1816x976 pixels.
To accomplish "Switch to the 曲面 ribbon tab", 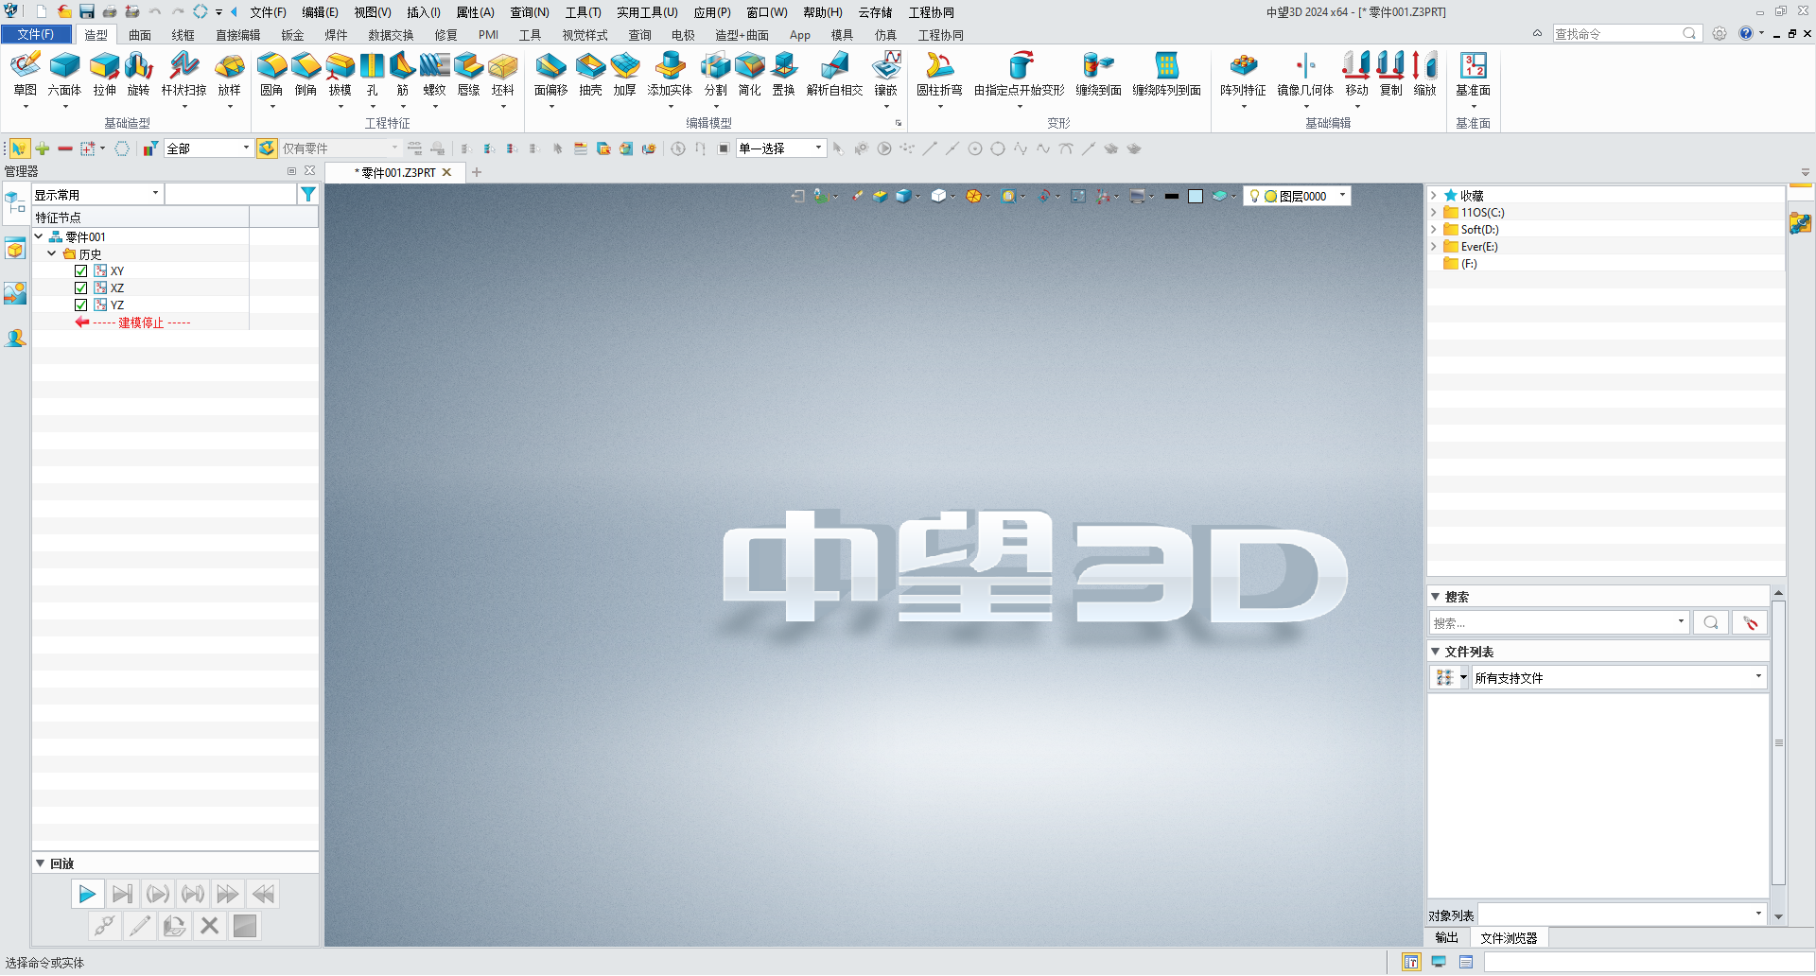I will pyautogui.click(x=140, y=35).
